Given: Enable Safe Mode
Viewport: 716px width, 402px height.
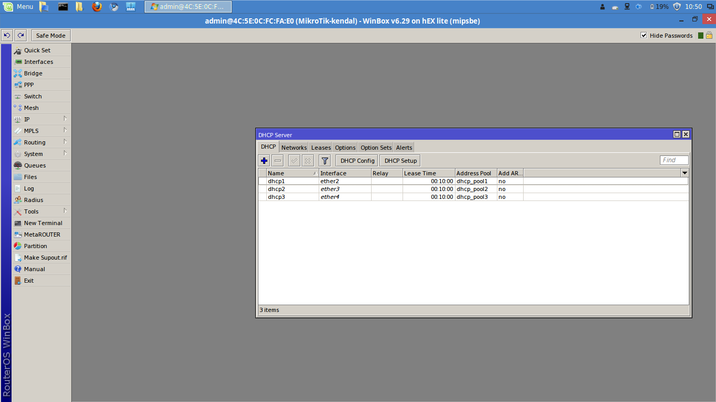Looking at the screenshot, I should pos(51,36).
